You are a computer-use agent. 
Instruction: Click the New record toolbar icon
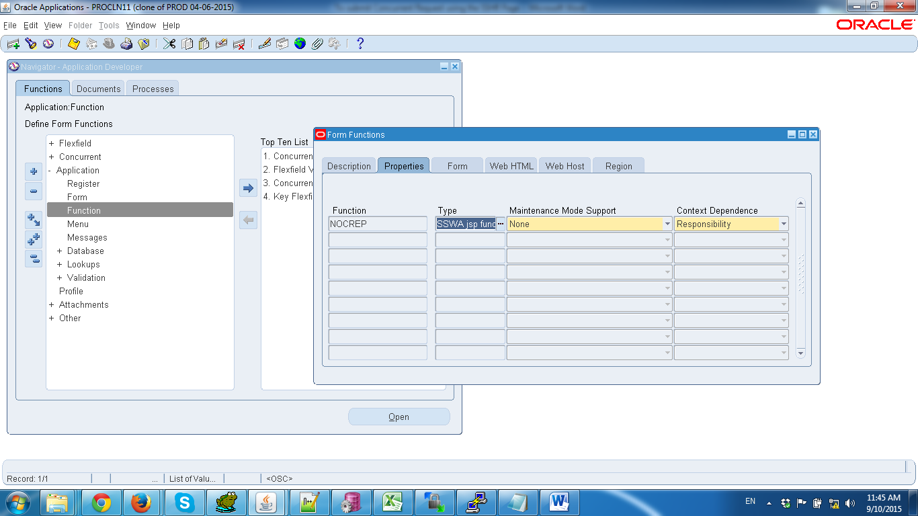13,44
